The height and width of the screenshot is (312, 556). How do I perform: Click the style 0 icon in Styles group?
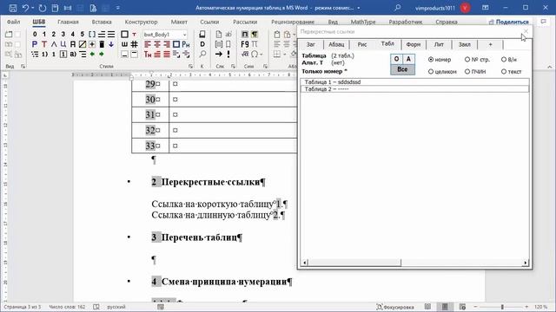(x=35, y=35)
